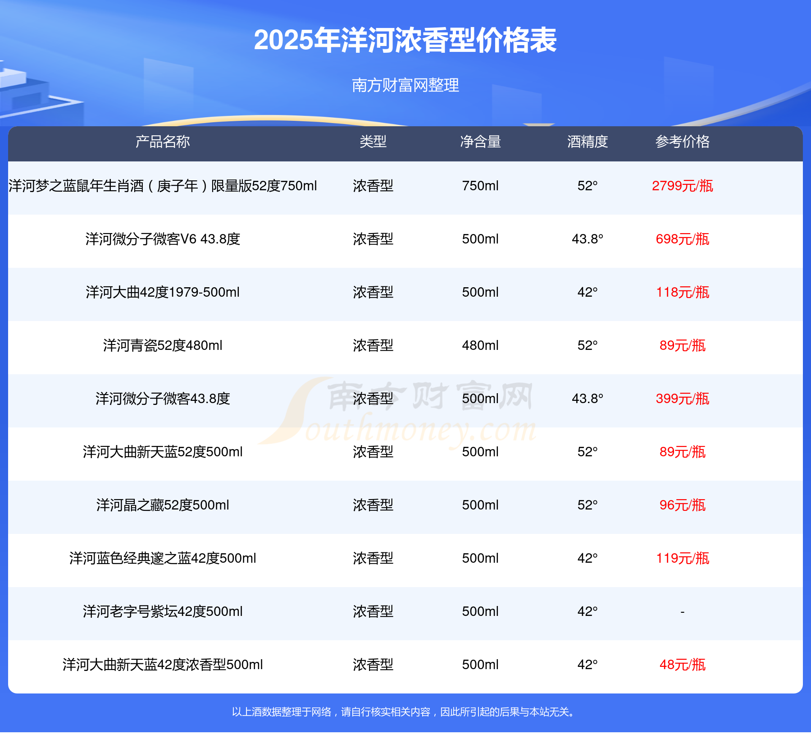This screenshot has height=753, width=811.
Task: Click the 类型 column header
Action: (x=373, y=142)
